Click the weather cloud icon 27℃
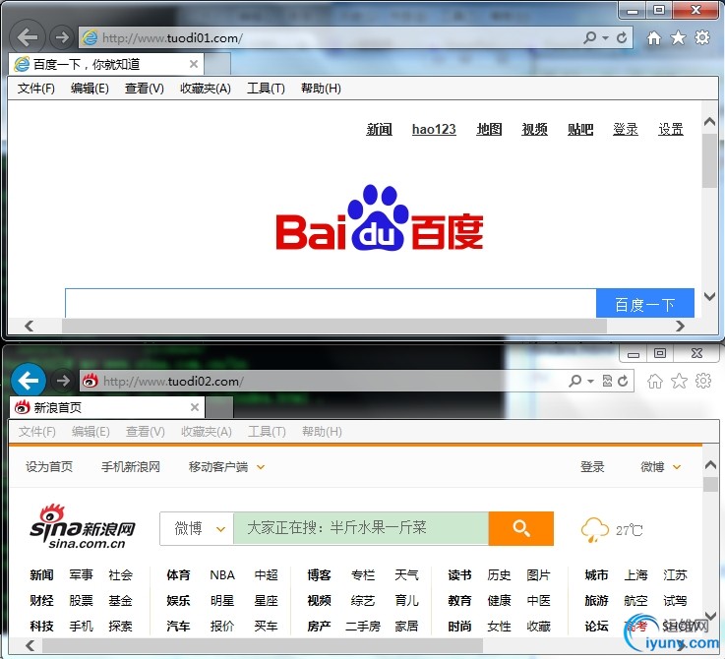This screenshot has width=725, height=659. (594, 530)
